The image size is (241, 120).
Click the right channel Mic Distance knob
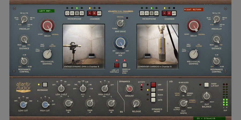(x=217, y=39)
